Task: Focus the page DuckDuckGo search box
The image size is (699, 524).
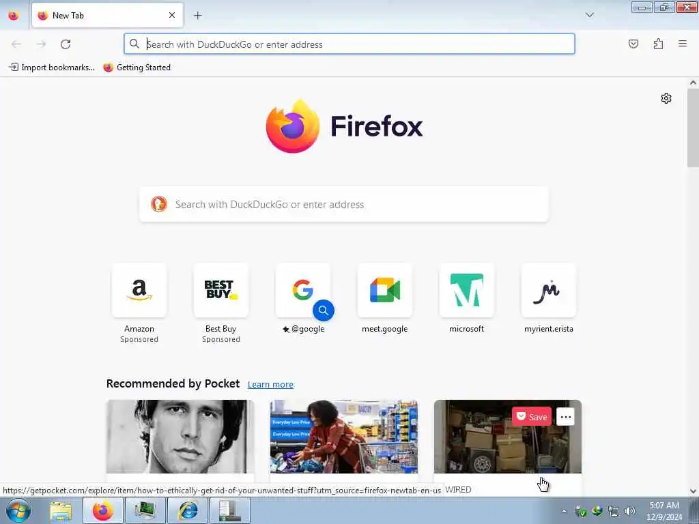Action: coord(344,204)
